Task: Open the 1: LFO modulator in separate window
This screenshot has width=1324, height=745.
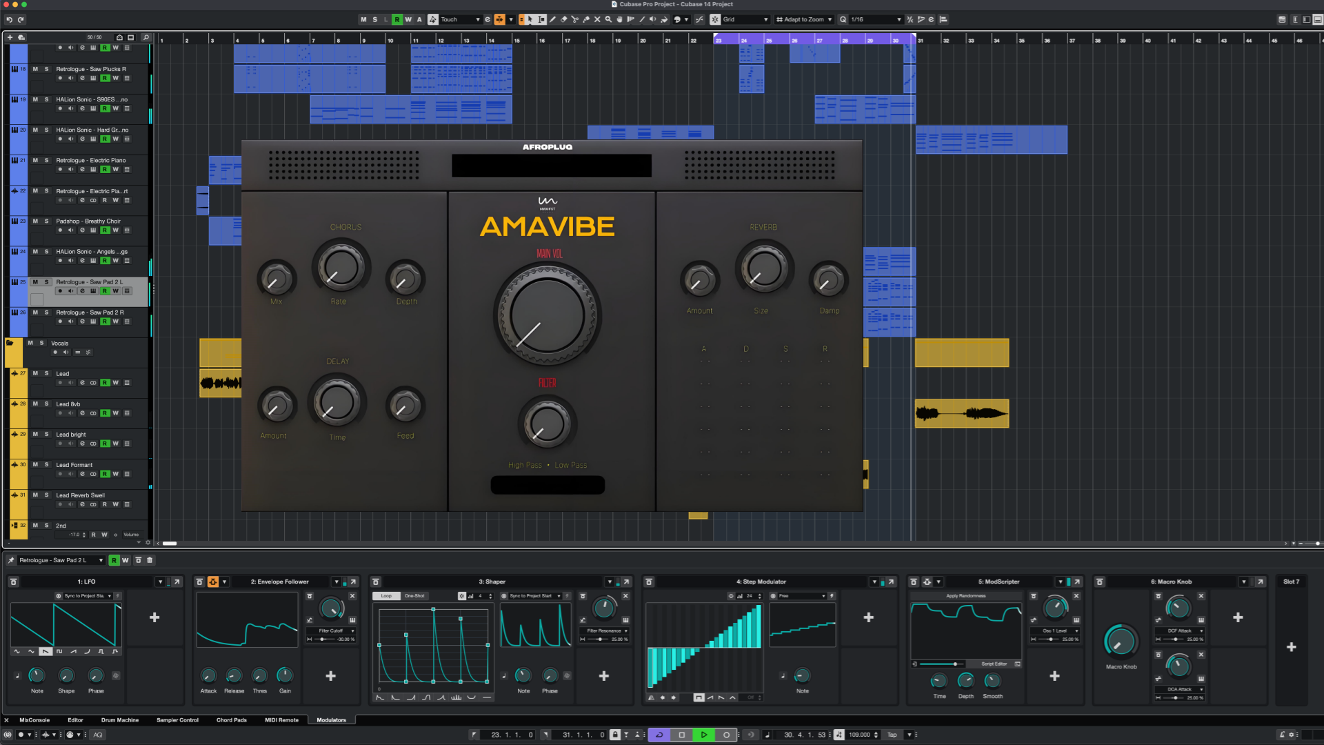Action: (177, 582)
